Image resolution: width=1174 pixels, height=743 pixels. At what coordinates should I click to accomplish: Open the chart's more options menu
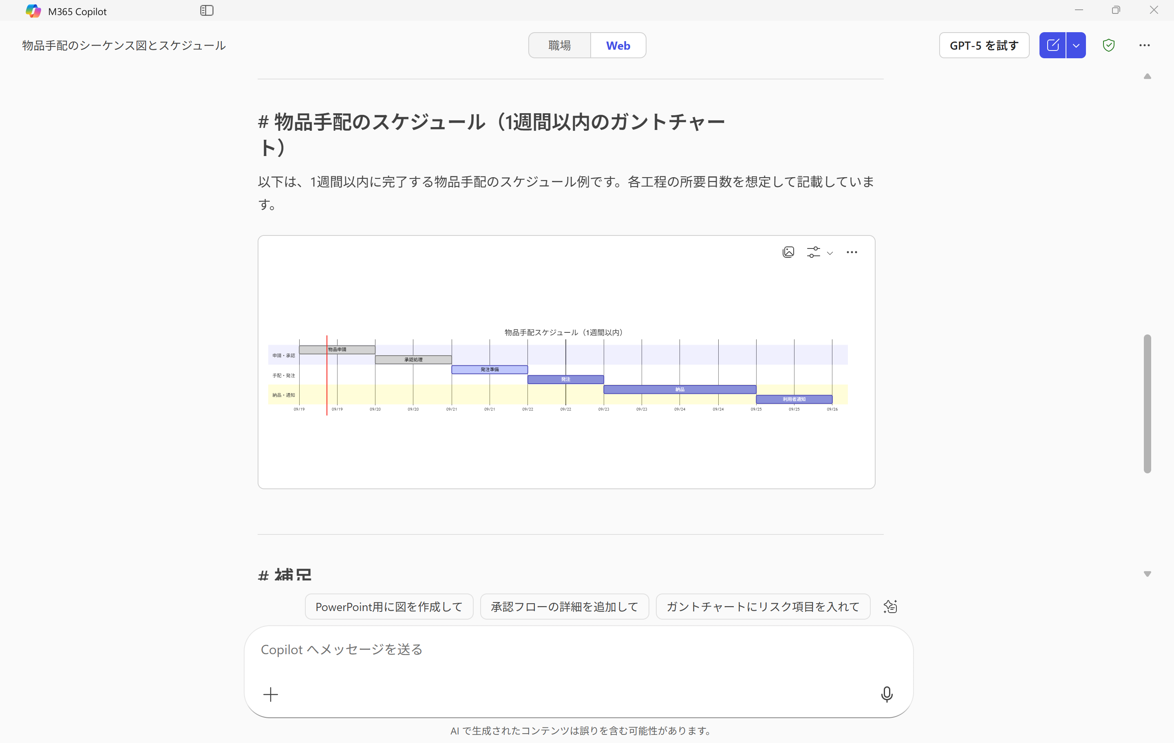852,252
